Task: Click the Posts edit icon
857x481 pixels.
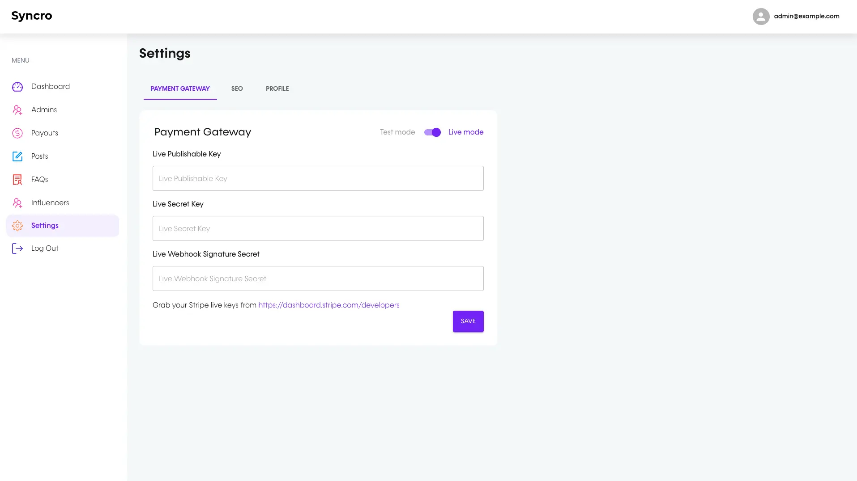Action: point(17,156)
